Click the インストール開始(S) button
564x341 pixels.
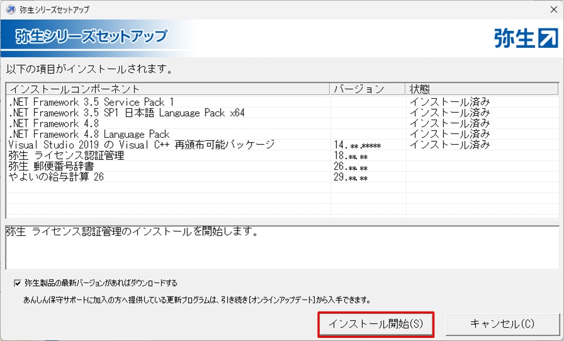coord(375,324)
